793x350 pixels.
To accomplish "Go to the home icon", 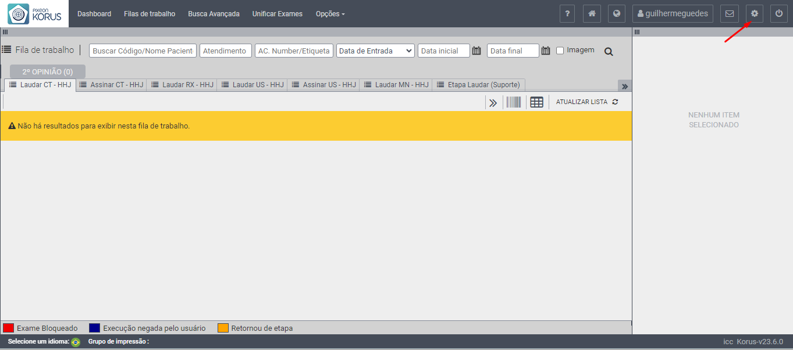I will (592, 13).
